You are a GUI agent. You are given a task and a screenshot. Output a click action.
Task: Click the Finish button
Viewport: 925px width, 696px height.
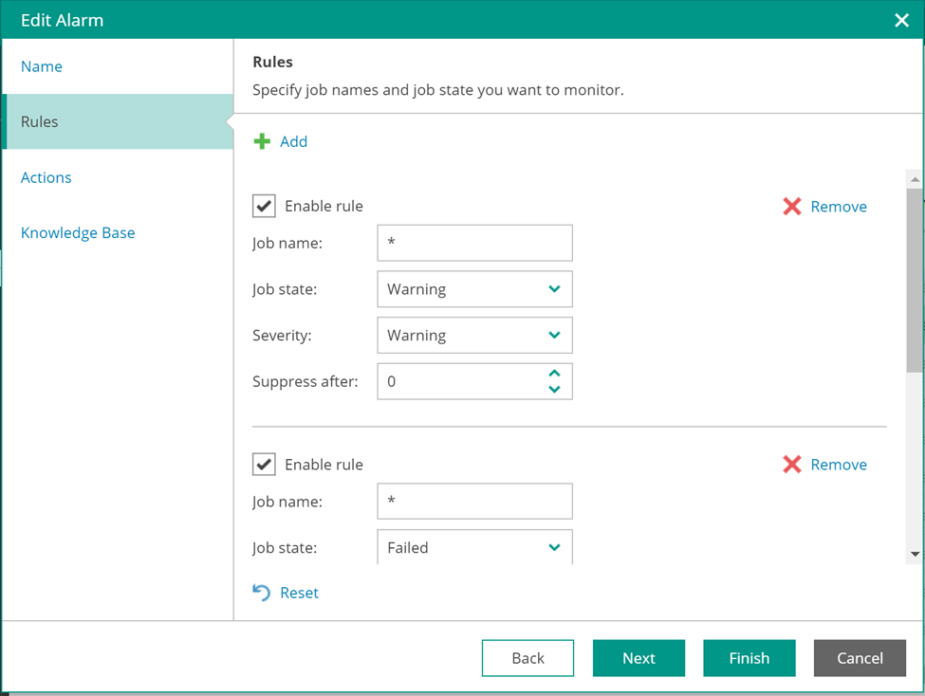(x=749, y=658)
